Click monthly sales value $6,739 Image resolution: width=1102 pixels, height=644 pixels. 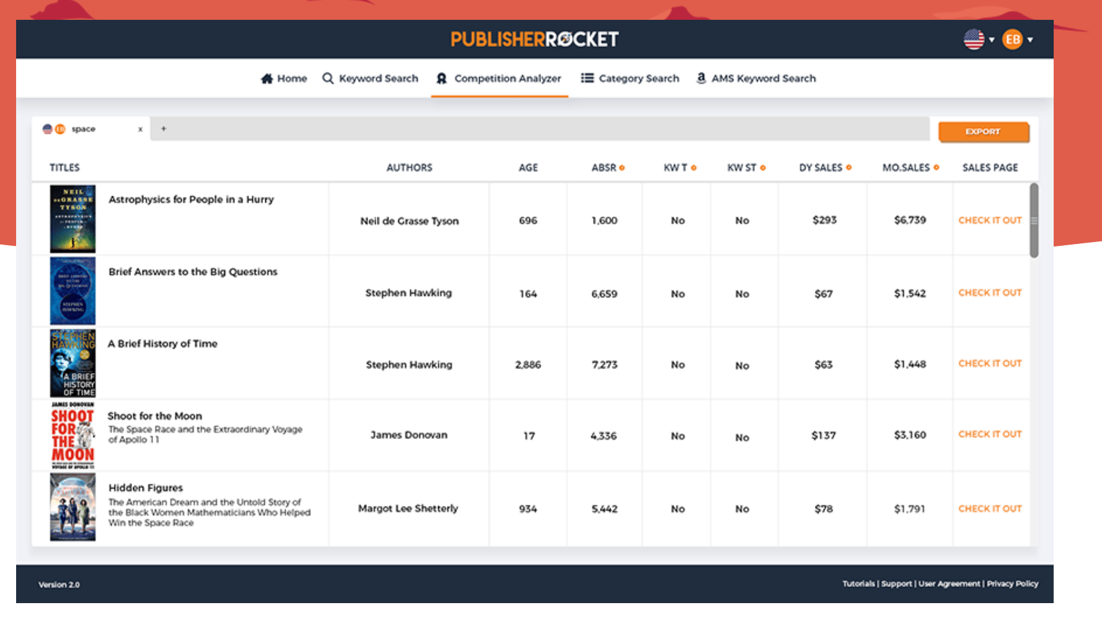point(910,220)
